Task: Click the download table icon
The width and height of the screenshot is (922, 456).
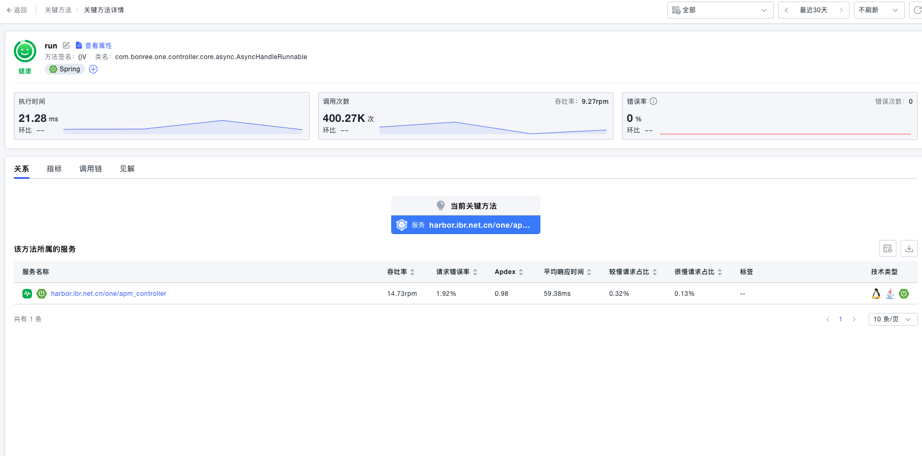Action: [909, 248]
